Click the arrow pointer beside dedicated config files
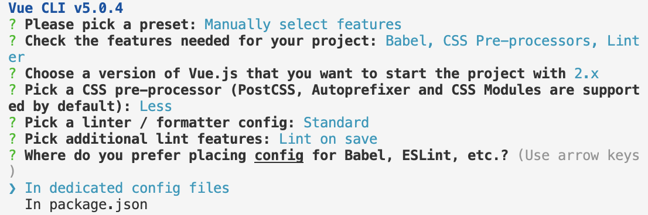The image size is (648, 215). [x=12, y=188]
